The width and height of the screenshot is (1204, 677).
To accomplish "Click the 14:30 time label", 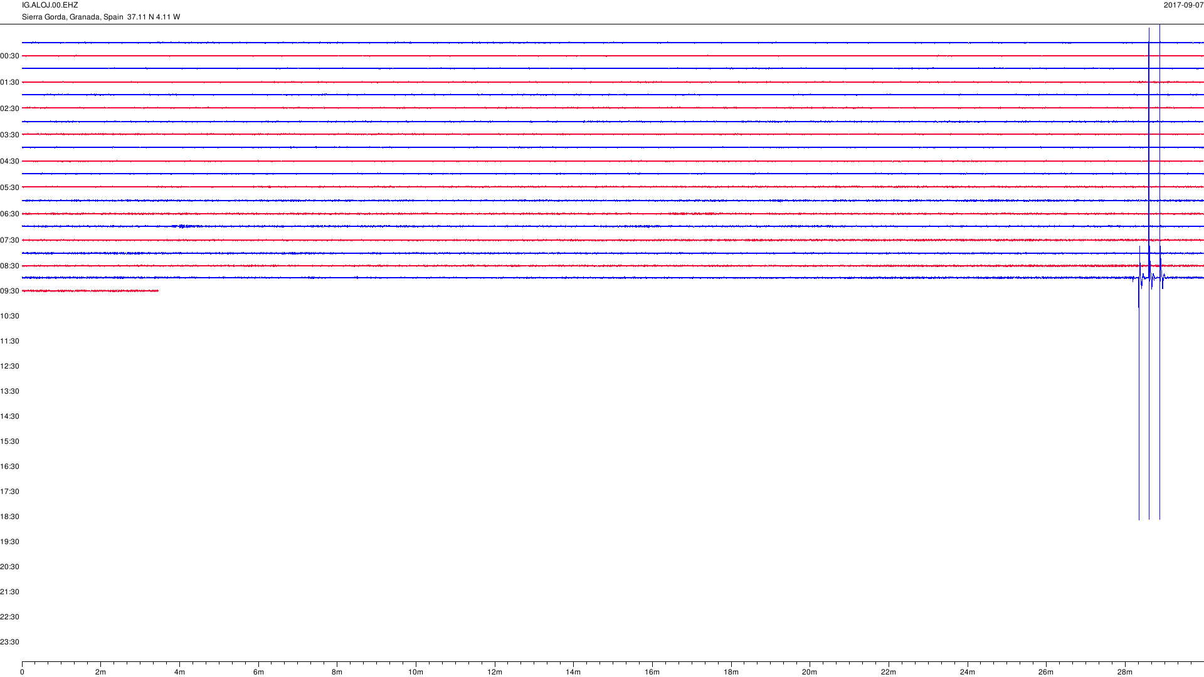I will (x=9, y=416).
